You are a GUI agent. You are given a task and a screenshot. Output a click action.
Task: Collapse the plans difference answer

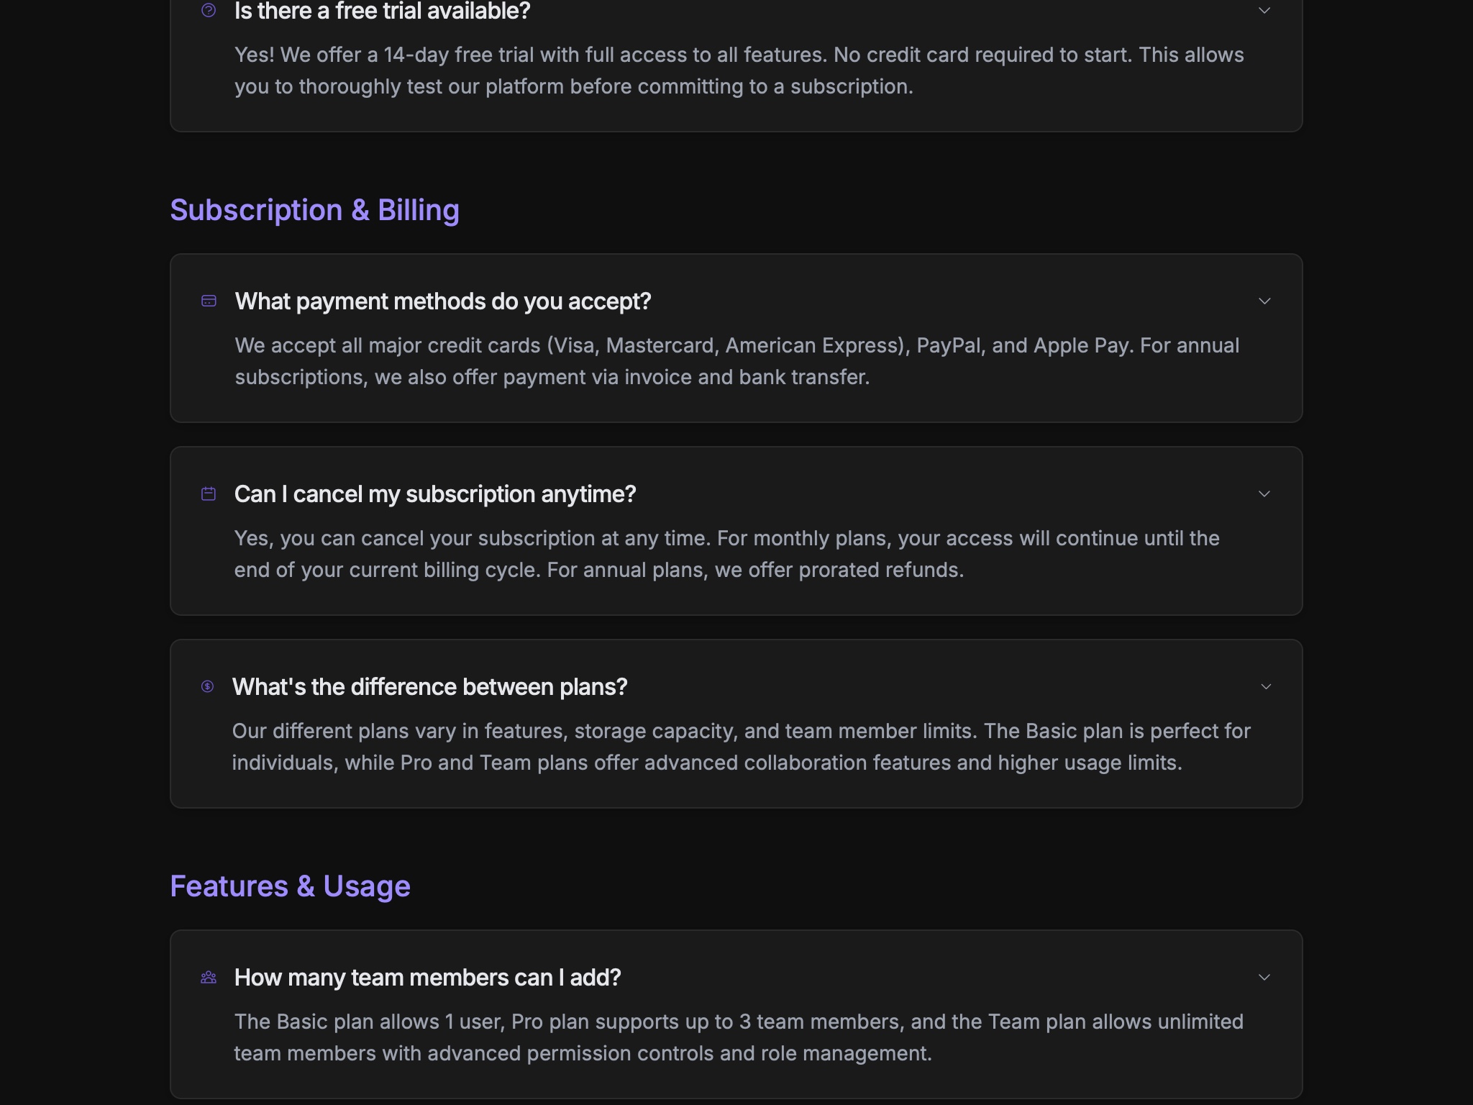click(x=1266, y=687)
